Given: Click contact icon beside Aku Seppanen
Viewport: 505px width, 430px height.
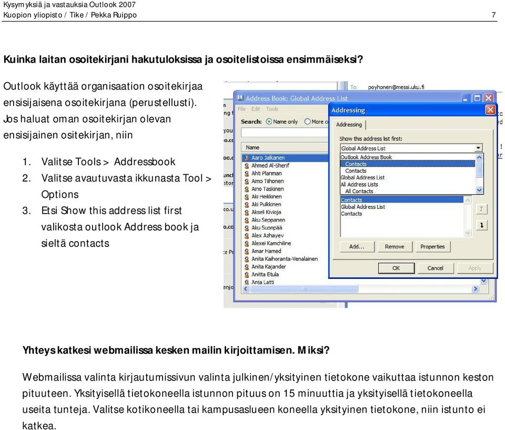Looking at the screenshot, I should (x=247, y=220).
